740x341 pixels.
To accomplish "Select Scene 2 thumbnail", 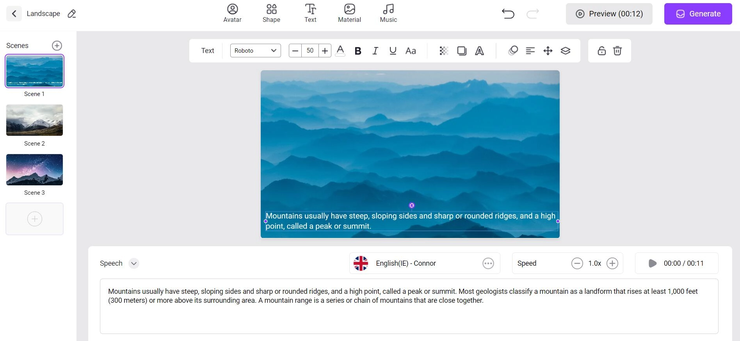I will (34, 120).
